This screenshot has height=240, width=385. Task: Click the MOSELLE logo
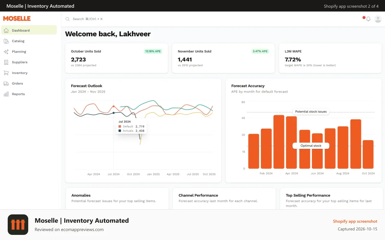(x=17, y=19)
